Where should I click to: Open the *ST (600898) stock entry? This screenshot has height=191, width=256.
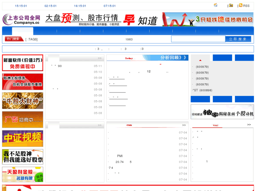point(202,90)
